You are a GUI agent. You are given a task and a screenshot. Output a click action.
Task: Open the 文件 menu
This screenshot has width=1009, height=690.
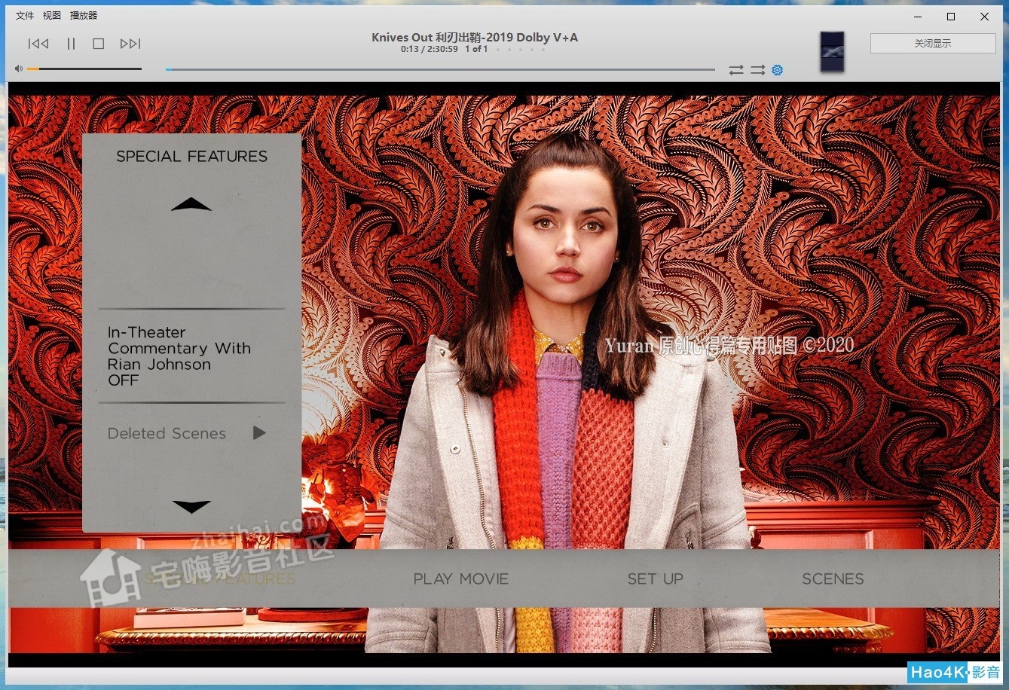click(x=25, y=15)
